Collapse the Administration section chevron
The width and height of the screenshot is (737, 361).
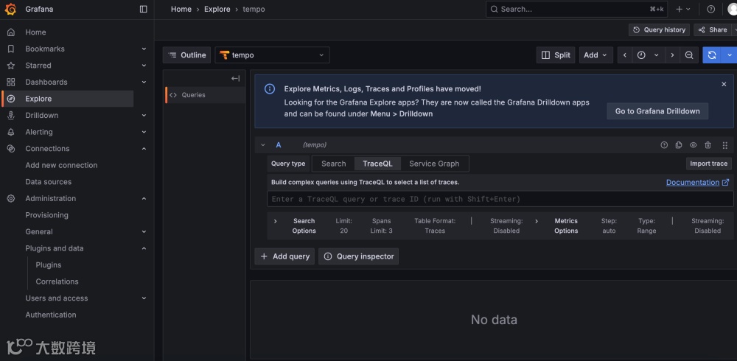(x=144, y=198)
